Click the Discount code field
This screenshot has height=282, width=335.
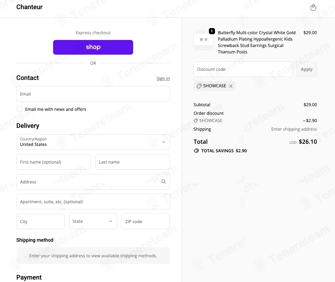243,69
